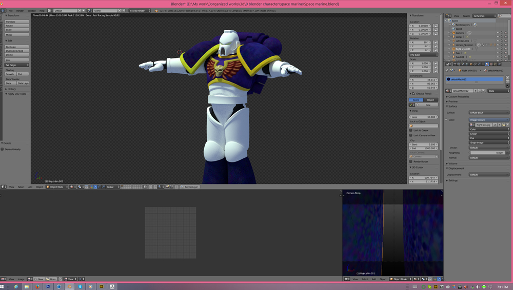Enable Lock Camera to View checkbox
This screenshot has height=290, width=513.
click(x=410, y=135)
